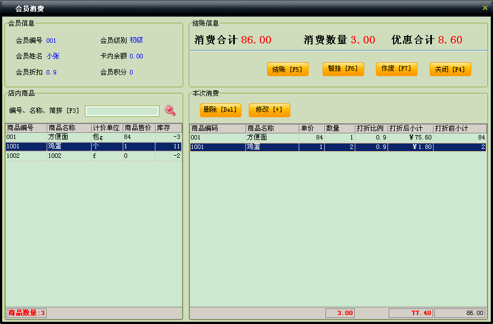Click the 修改 [+] modify button
The width and height of the screenshot is (493, 324).
269,110
